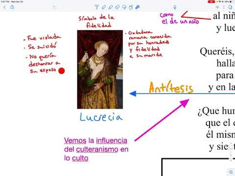The height and width of the screenshot is (176, 235).
Task: Start audio recording with microphone
Action: [x=175, y=7]
